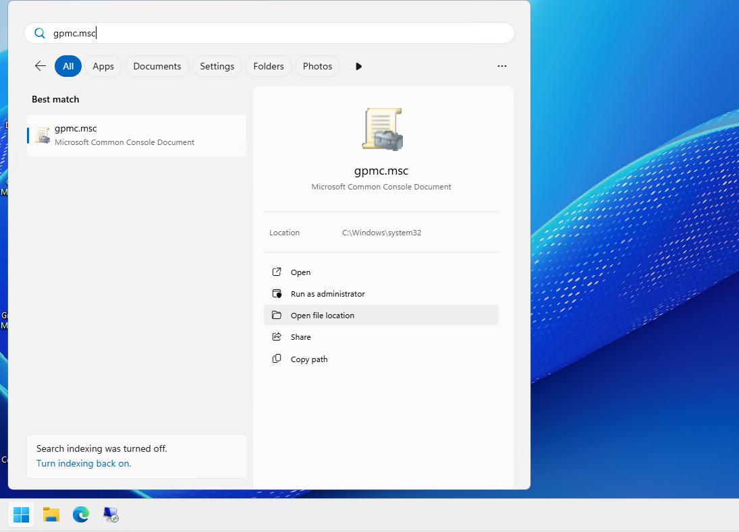Viewport: 739px width, 532px height.
Task: Go back with the left arrow icon
Action: click(40, 66)
